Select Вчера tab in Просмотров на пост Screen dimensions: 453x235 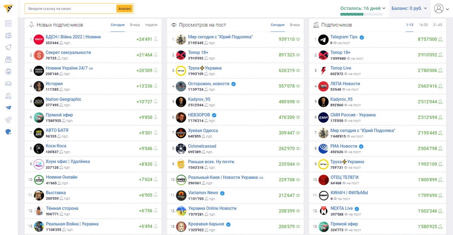coord(295,25)
